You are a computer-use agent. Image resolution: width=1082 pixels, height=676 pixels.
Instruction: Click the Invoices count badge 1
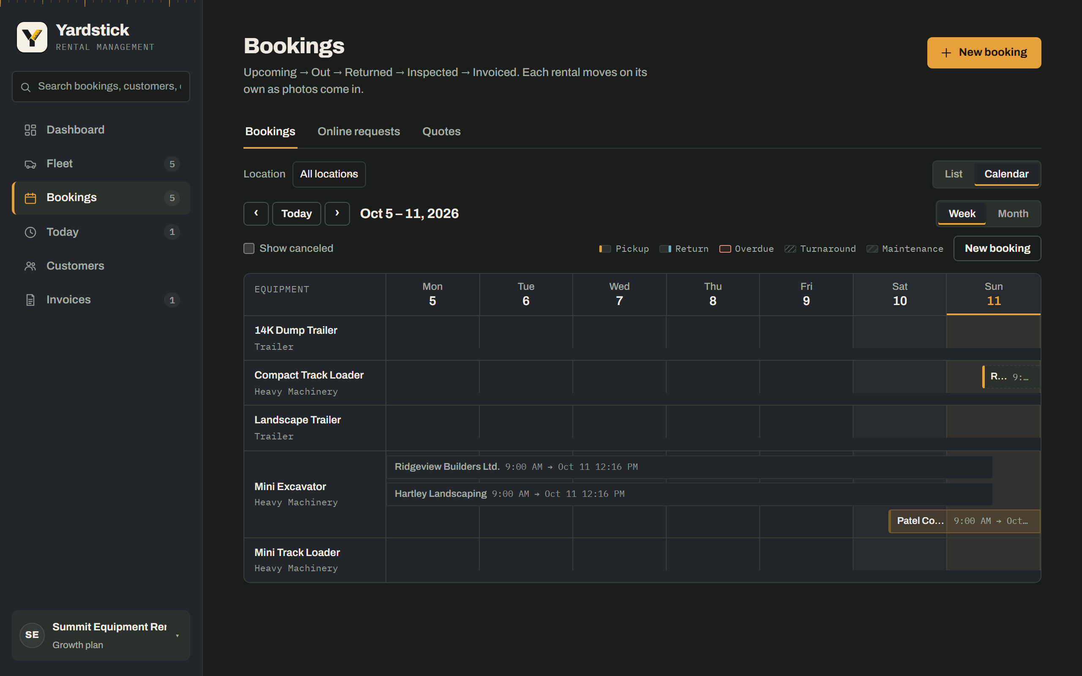(x=172, y=300)
